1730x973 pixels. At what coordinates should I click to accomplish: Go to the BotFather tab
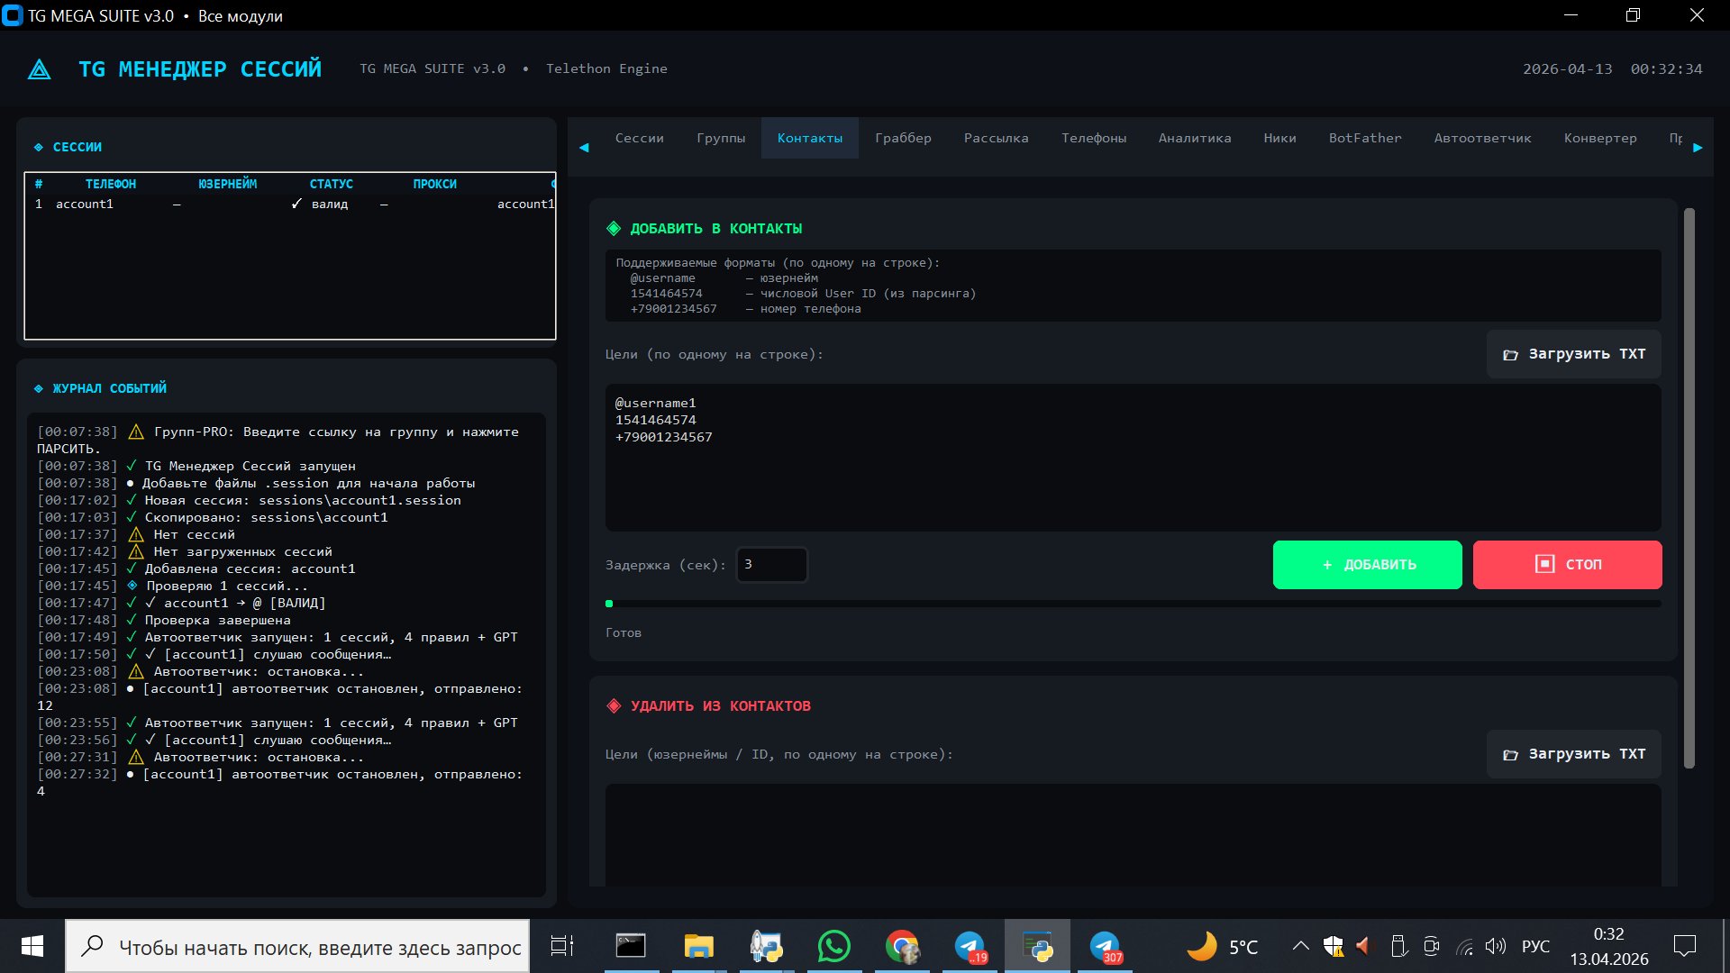[1364, 138]
